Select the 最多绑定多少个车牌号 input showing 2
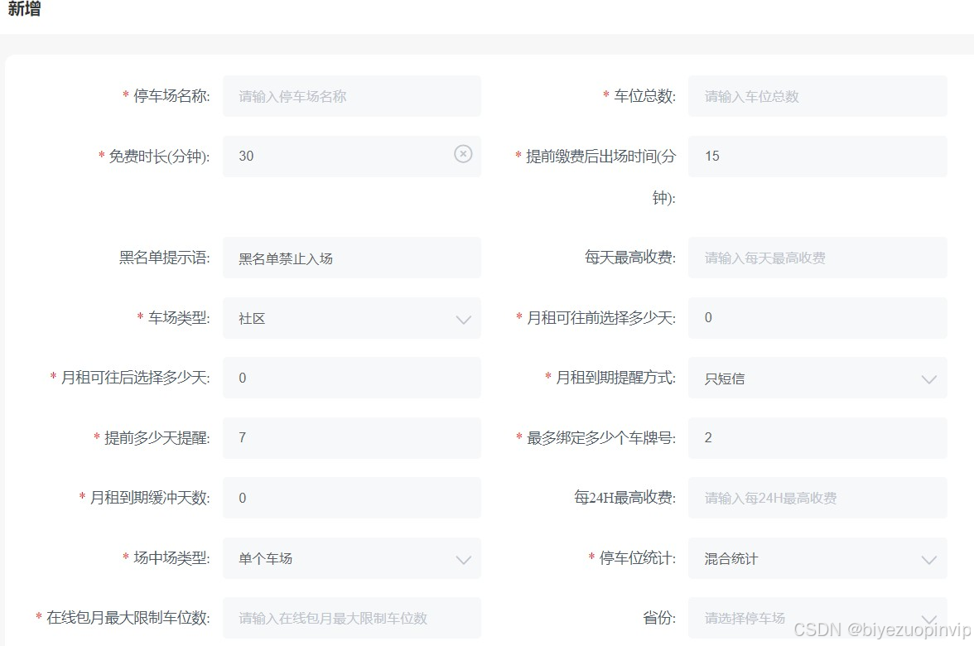This screenshot has width=974, height=646. [817, 438]
